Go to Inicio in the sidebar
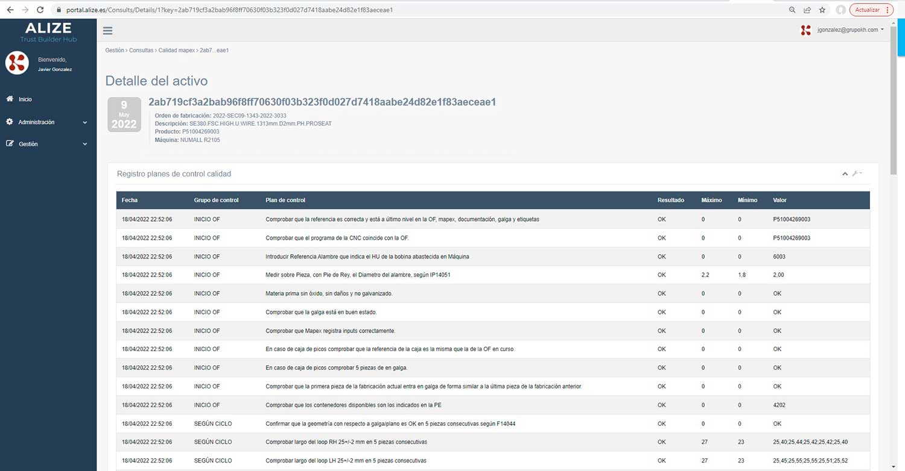Viewport: 905px width, 471px height. pos(25,99)
